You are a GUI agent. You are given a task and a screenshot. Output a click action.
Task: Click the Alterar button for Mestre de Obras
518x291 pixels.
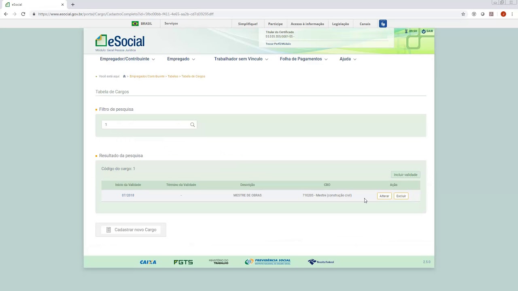[384, 196]
